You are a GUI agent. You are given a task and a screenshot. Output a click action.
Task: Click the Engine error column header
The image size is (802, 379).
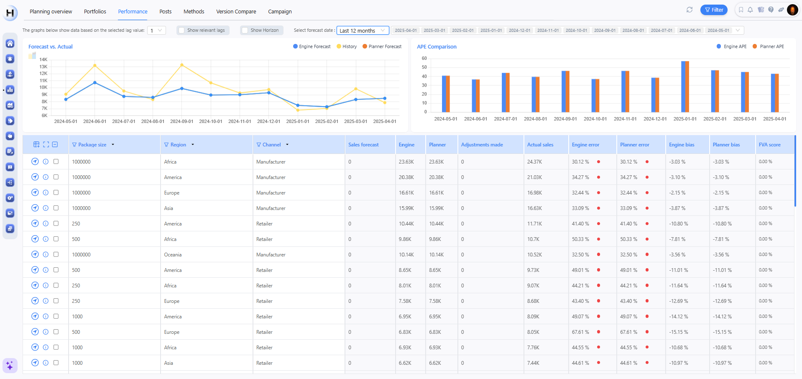click(x=585, y=145)
